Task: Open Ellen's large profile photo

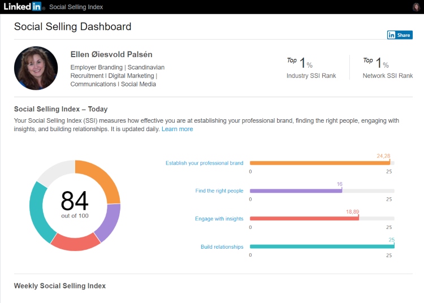Action: point(36,68)
